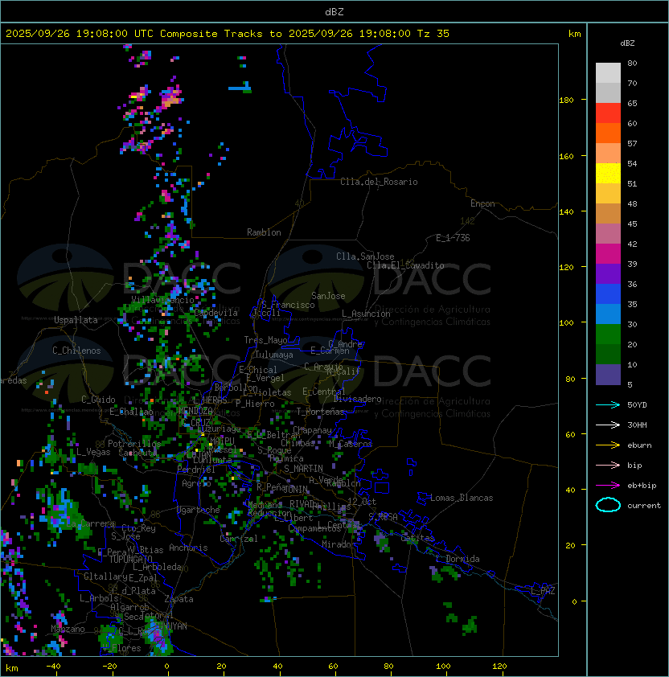Click the 'L_Vegas' map label
Screen dimensions: 669x677
coord(93,452)
